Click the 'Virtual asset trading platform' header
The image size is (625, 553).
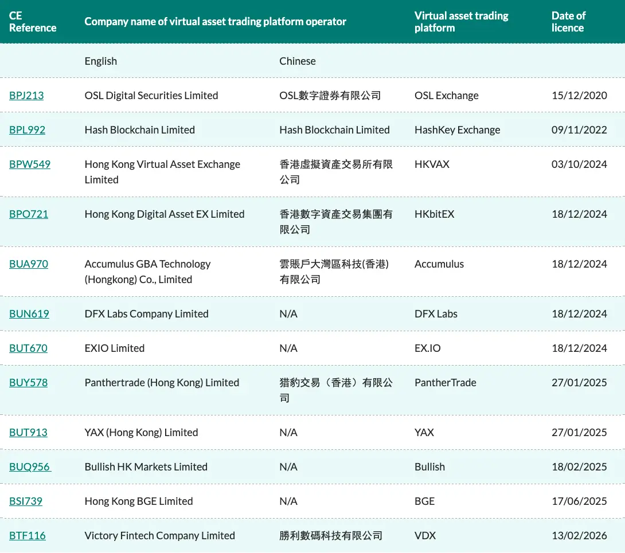[462, 22]
